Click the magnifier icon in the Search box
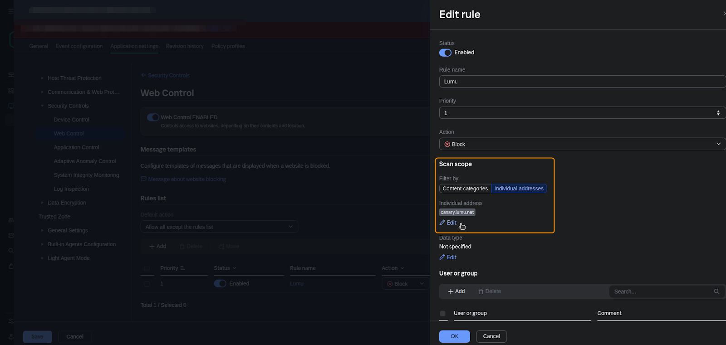726x345 pixels. tap(716, 292)
